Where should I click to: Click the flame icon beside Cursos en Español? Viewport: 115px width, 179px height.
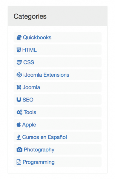coord(19,137)
